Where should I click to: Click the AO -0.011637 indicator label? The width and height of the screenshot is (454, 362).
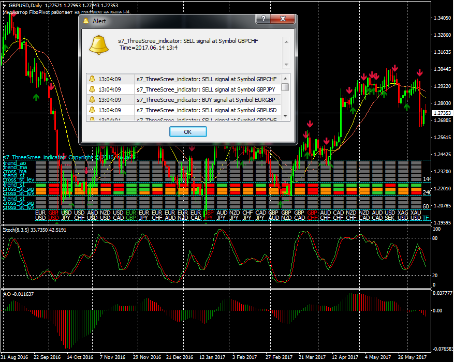pyautogui.click(x=18, y=294)
